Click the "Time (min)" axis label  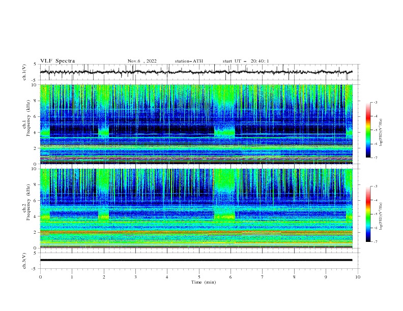204,282
